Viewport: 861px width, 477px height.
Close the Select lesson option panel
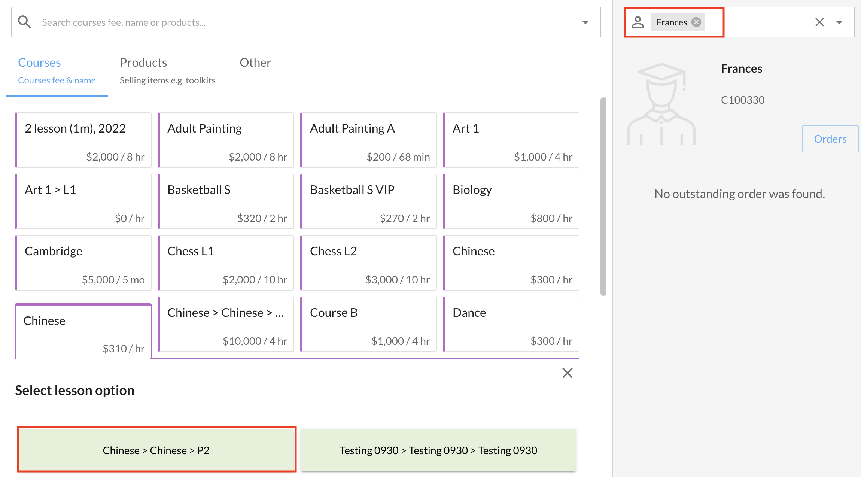567,373
